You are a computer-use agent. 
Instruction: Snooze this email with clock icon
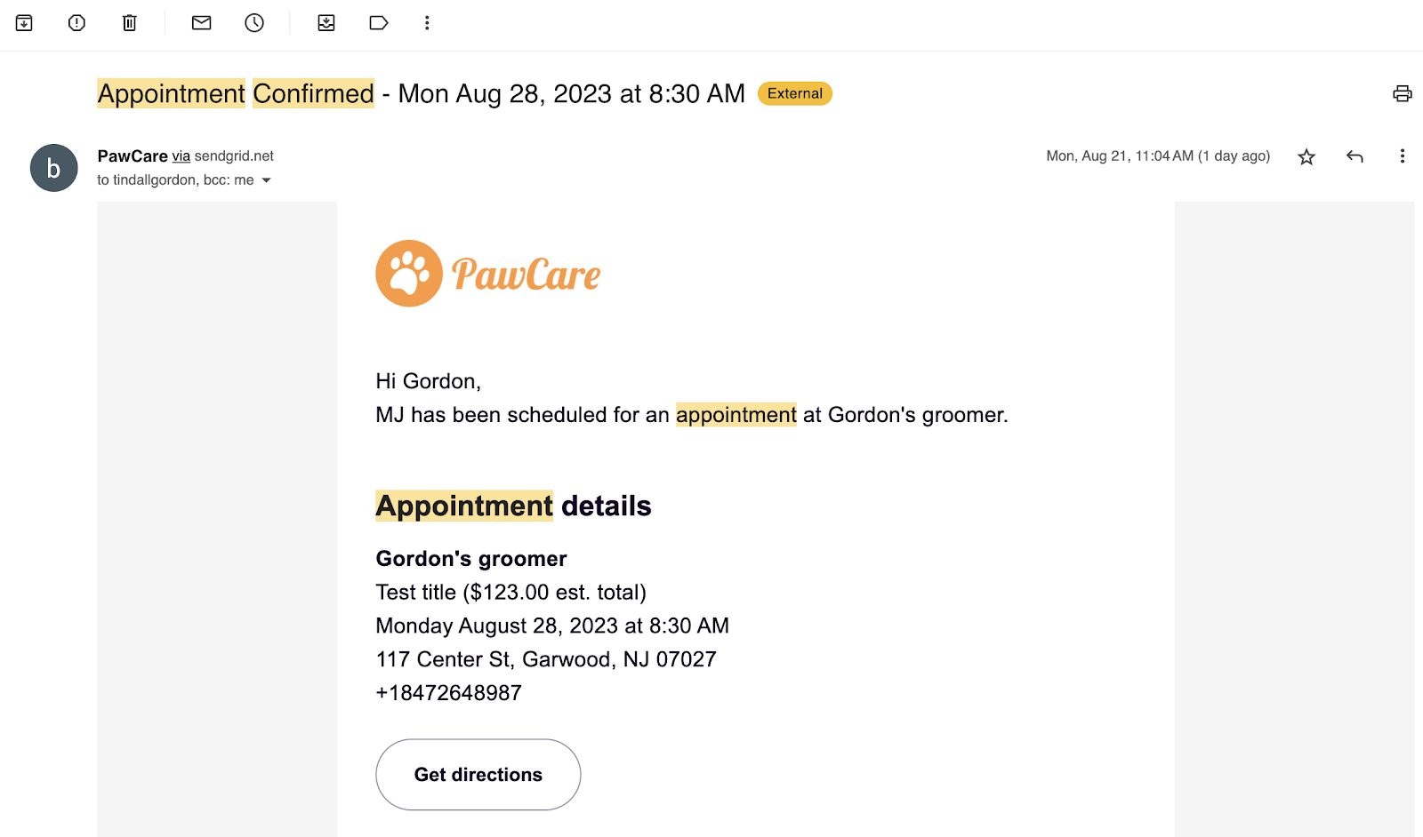pyautogui.click(x=254, y=23)
